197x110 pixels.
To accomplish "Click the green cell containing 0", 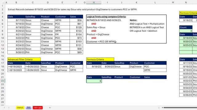I will (94, 81).
